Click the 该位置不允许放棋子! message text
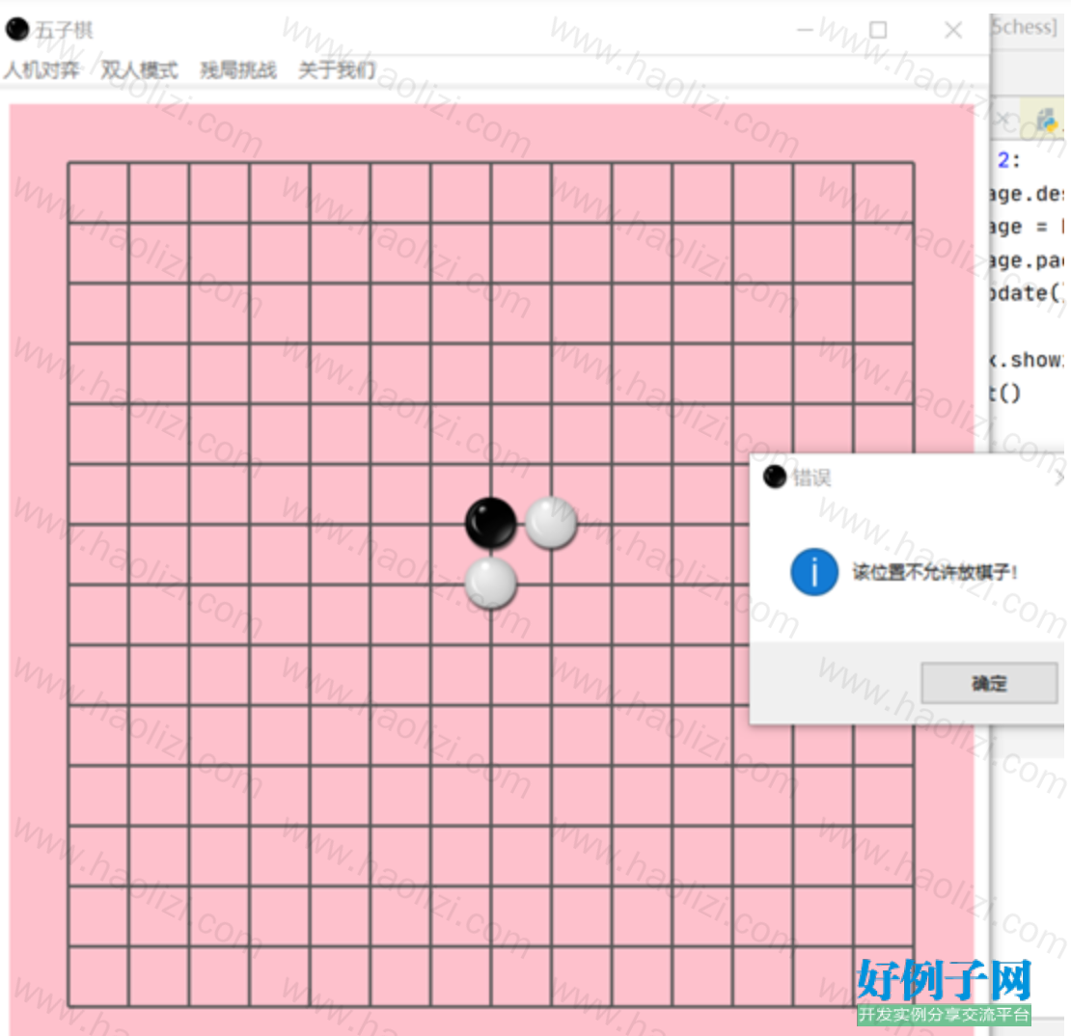Screen dimensions: 1071x1036 934,572
